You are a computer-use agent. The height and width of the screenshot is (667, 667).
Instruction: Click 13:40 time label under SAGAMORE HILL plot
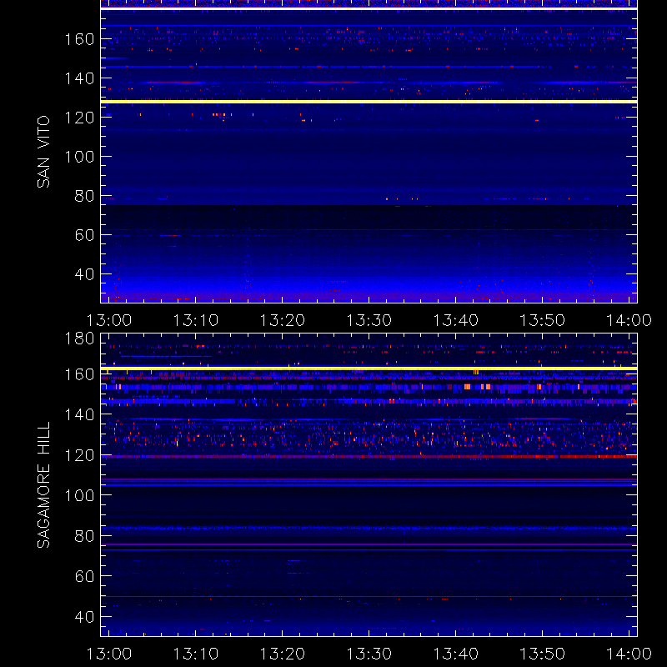(455, 654)
